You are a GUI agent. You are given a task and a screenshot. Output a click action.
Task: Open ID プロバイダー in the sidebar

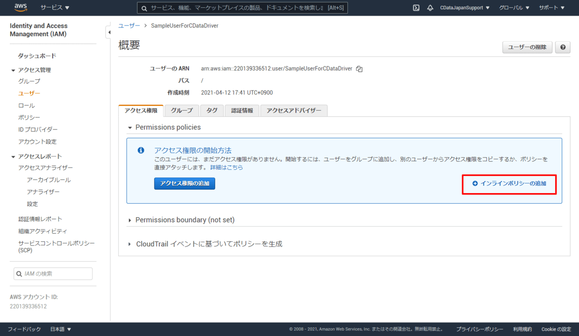coord(38,129)
